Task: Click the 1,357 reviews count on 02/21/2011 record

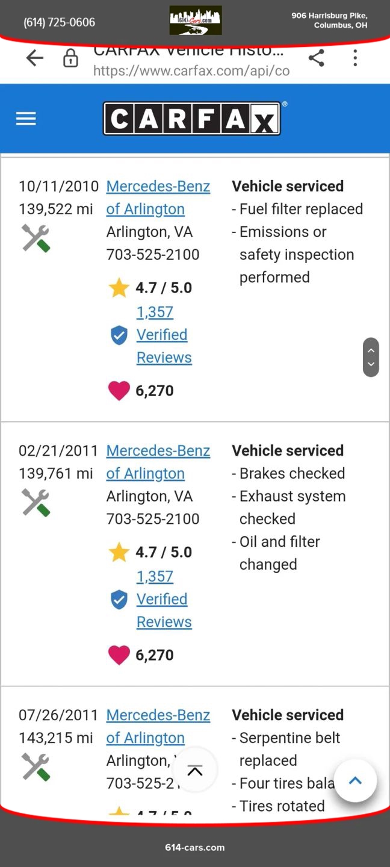Action: (x=155, y=576)
